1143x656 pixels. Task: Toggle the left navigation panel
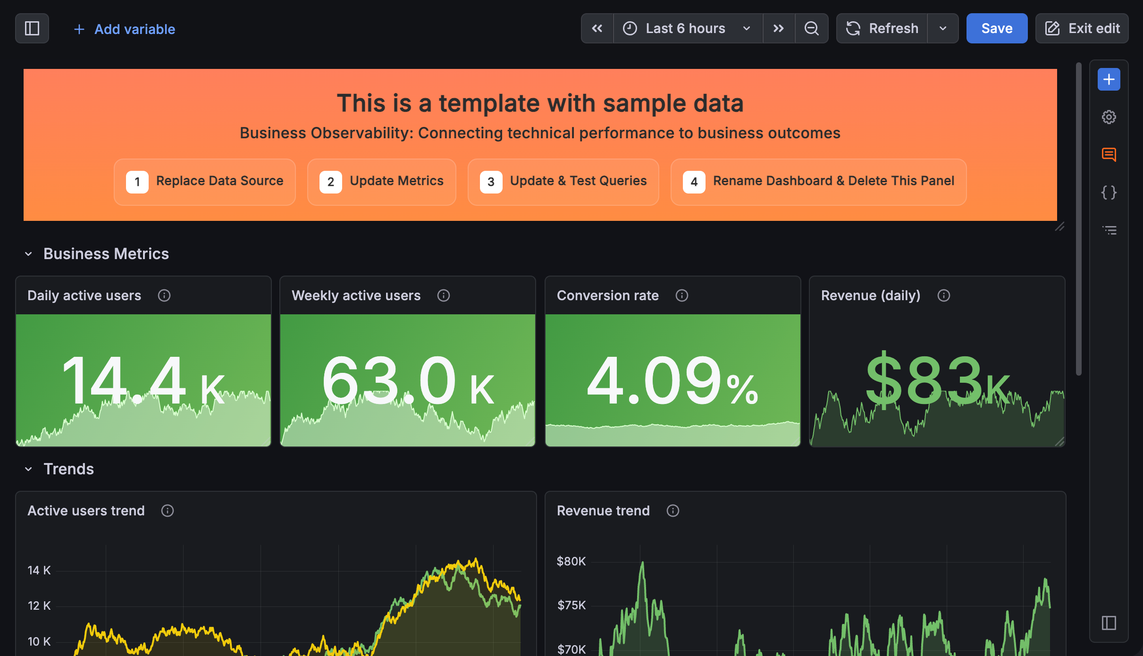pos(32,28)
